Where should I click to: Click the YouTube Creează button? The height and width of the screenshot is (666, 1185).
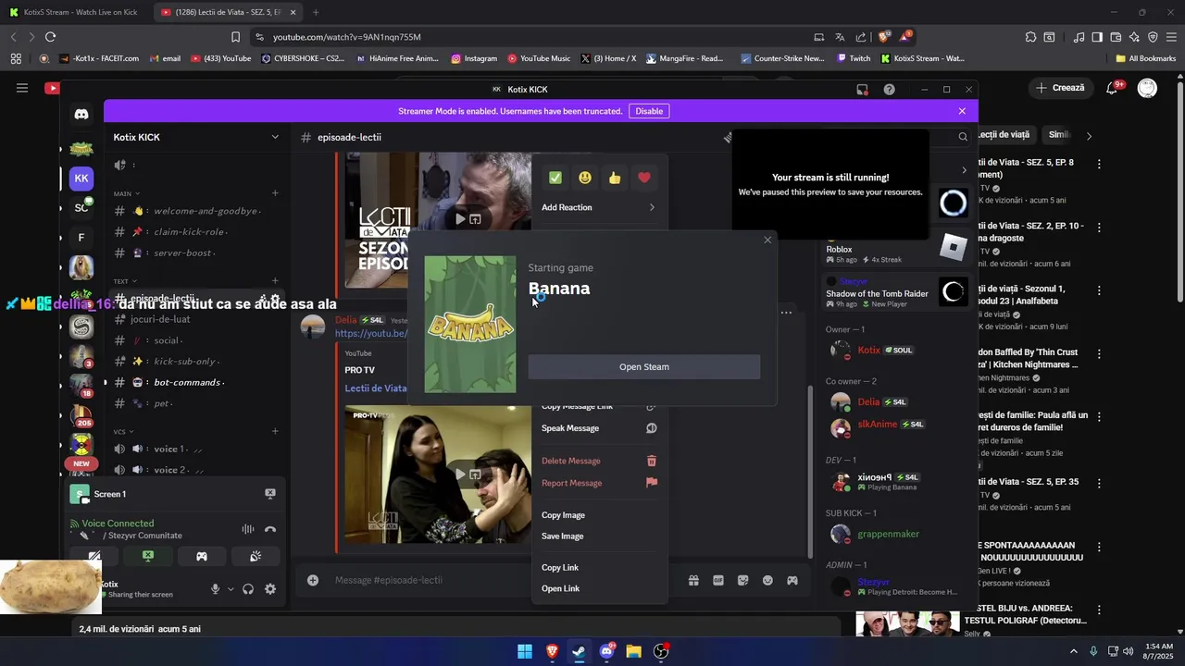(x=1060, y=88)
